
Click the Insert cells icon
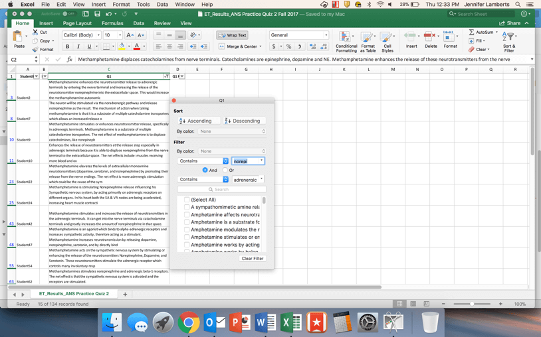(410, 36)
